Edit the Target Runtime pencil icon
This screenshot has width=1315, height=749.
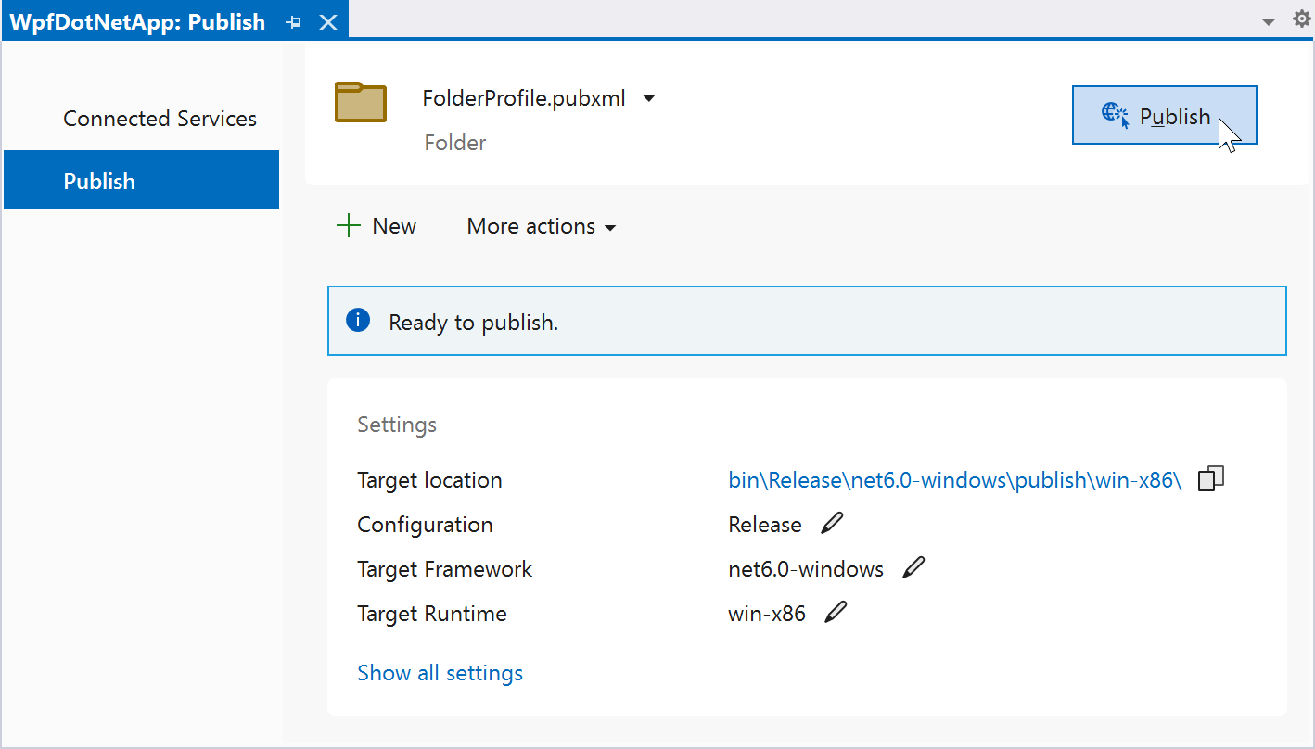836,613
